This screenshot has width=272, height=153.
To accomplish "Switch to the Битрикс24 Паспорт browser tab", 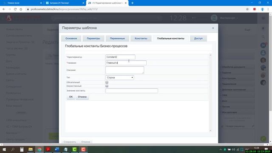I will pos(65,3).
